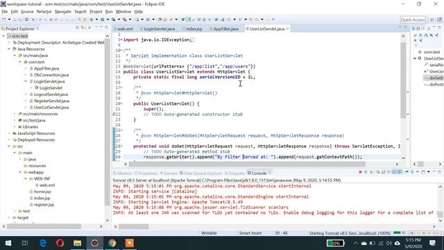444x250 pixels.
Task: Open Microsoft Edge from the taskbar
Action: pyautogui.click(x=43, y=243)
